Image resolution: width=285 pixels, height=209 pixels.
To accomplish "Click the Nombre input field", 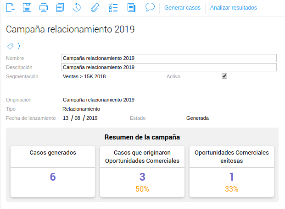I will coord(168,58).
